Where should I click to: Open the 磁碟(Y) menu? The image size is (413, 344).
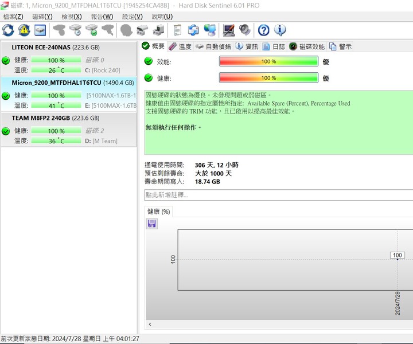(42, 17)
